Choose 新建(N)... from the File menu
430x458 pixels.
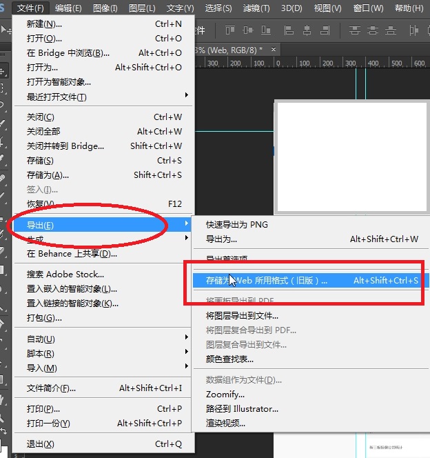click(103, 24)
